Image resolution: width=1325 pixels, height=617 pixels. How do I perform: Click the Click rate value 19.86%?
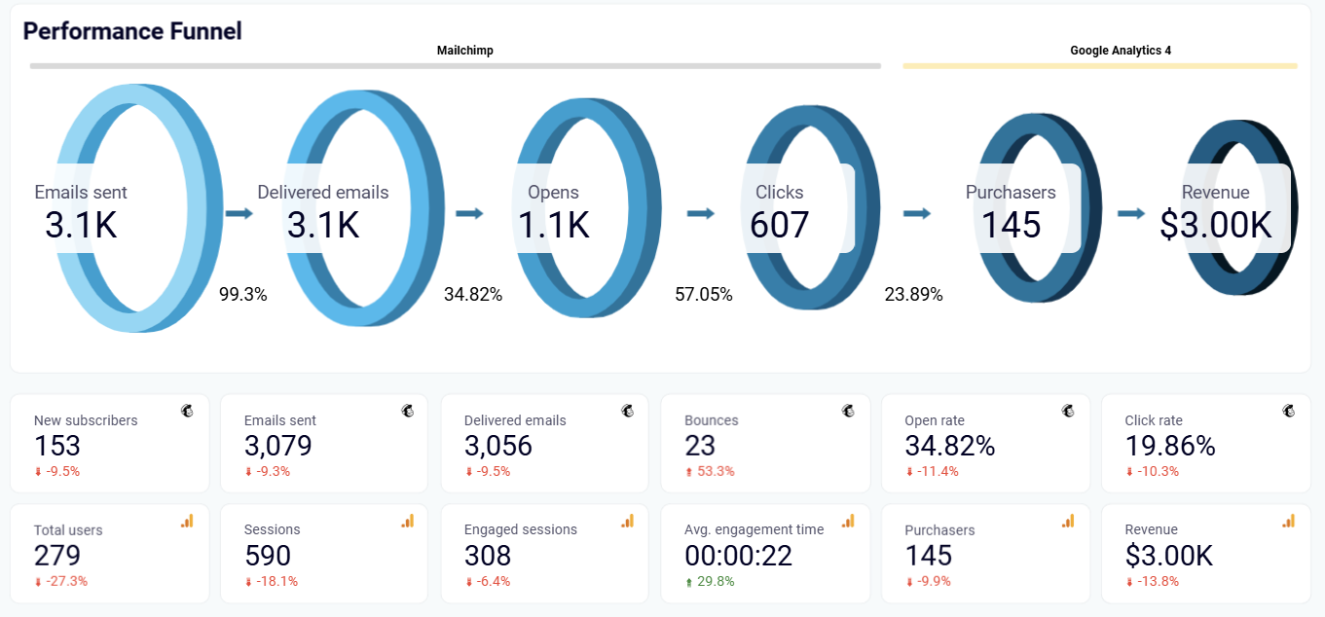1170,446
